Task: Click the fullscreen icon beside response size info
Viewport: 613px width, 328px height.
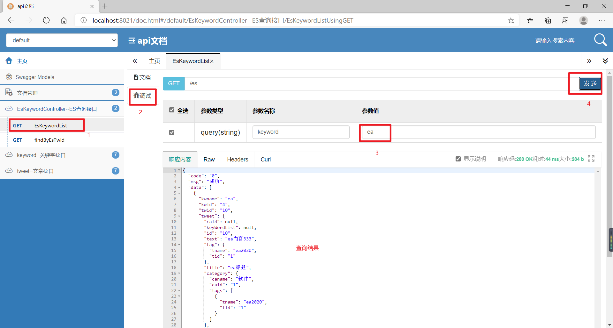Action: click(591, 158)
